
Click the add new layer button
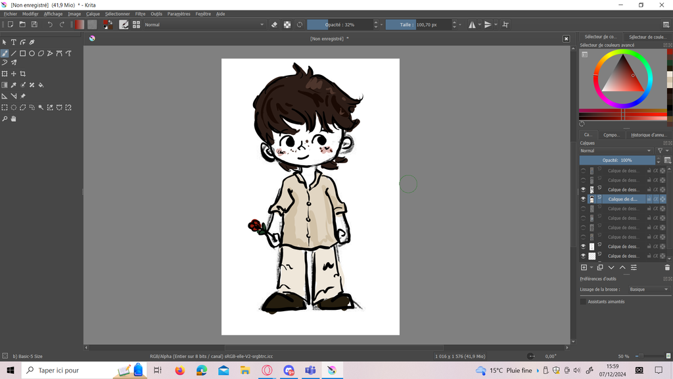pyautogui.click(x=584, y=268)
